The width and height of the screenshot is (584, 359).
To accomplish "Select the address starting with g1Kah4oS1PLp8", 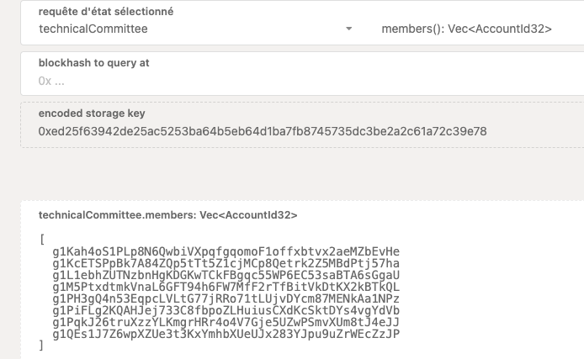I will tap(226, 251).
